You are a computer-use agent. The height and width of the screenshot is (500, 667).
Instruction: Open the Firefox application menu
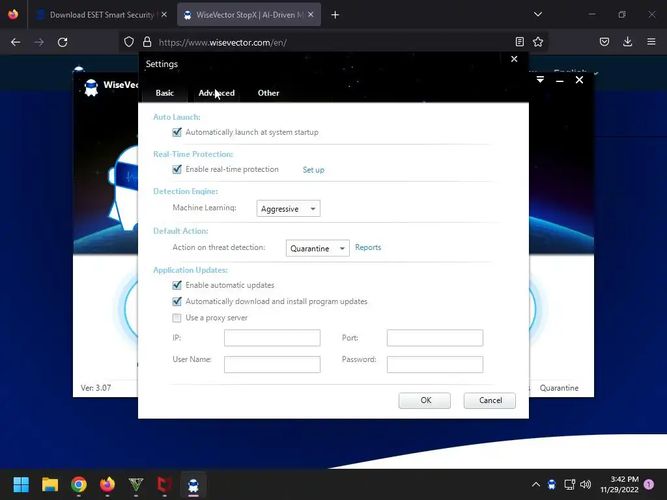[x=651, y=42]
